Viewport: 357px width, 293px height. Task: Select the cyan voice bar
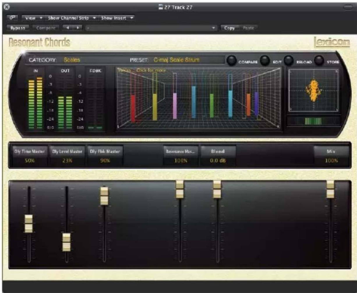tap(230, 104)
